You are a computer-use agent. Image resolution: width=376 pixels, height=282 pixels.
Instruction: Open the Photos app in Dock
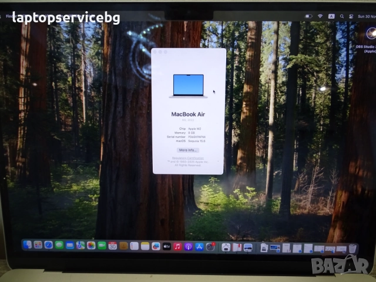(x=91, y=246)
